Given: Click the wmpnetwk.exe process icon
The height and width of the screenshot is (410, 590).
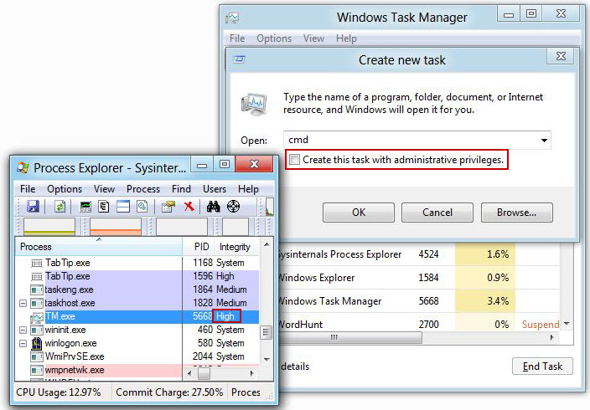Looking at the screenshot, I should pos(37,370).
